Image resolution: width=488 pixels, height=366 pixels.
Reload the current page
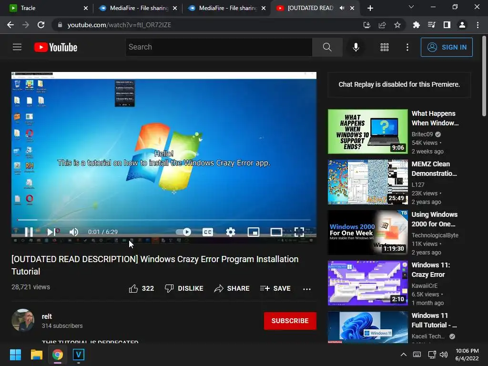[x=41, y=25]
